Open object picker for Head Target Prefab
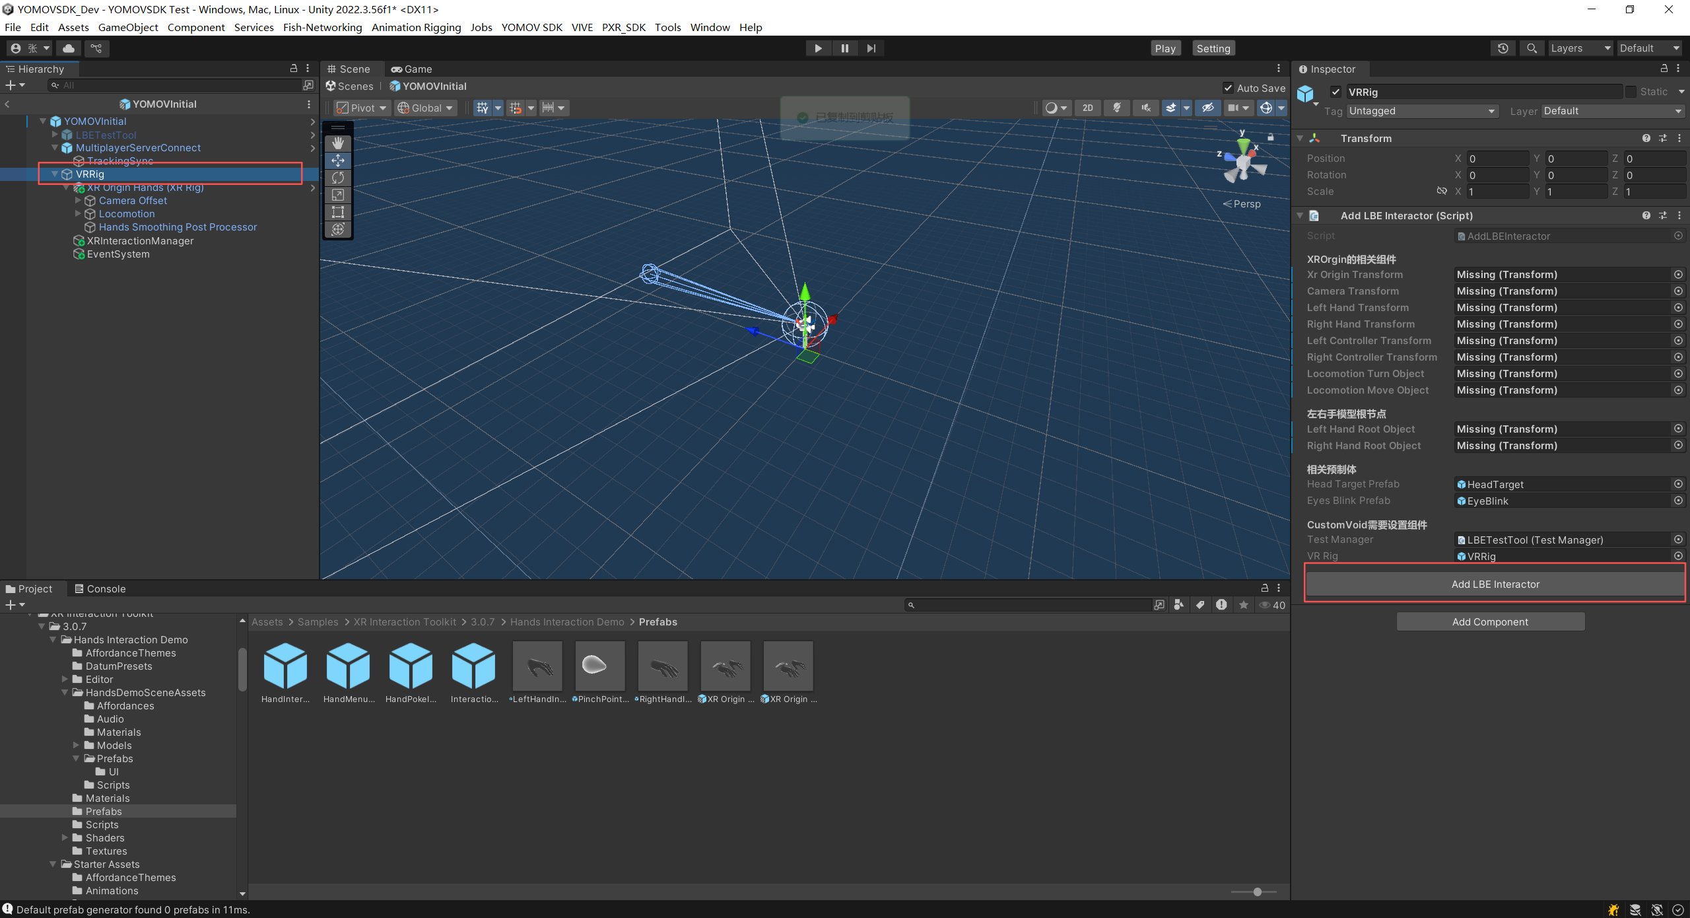1690x918 pixels. point(1678,484)
